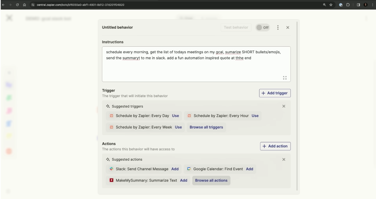Click the dialog's vertical scrollbar
376x199 pixels.
tap(297, 106)
